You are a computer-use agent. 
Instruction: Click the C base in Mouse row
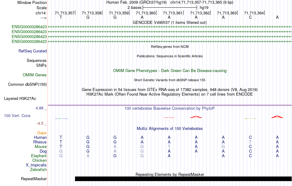point(250,147)
